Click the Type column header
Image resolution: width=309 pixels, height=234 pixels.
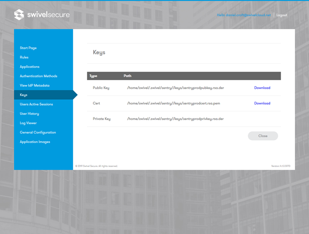pyautogui.click(x=93, y=76)
